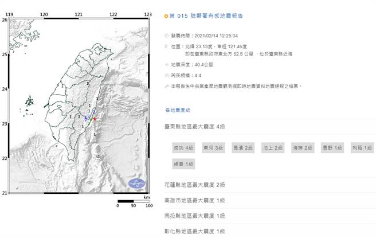Click the red star epicenter marker on map
This screenshot has width=376, height=238.
(x=95, y=119)
